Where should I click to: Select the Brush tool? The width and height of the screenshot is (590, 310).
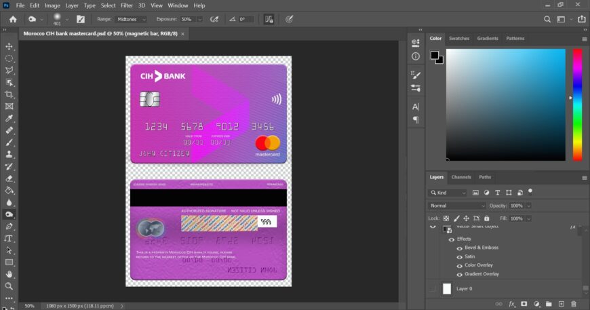(x=9, y=142)
